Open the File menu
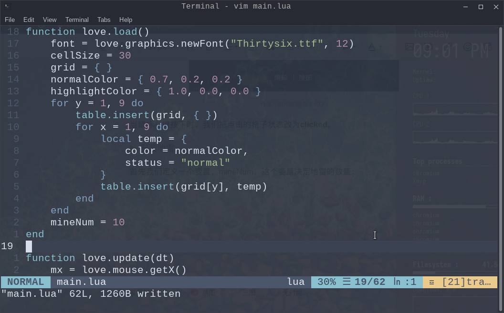The image size is (504, 313). [x=10, y=20]
